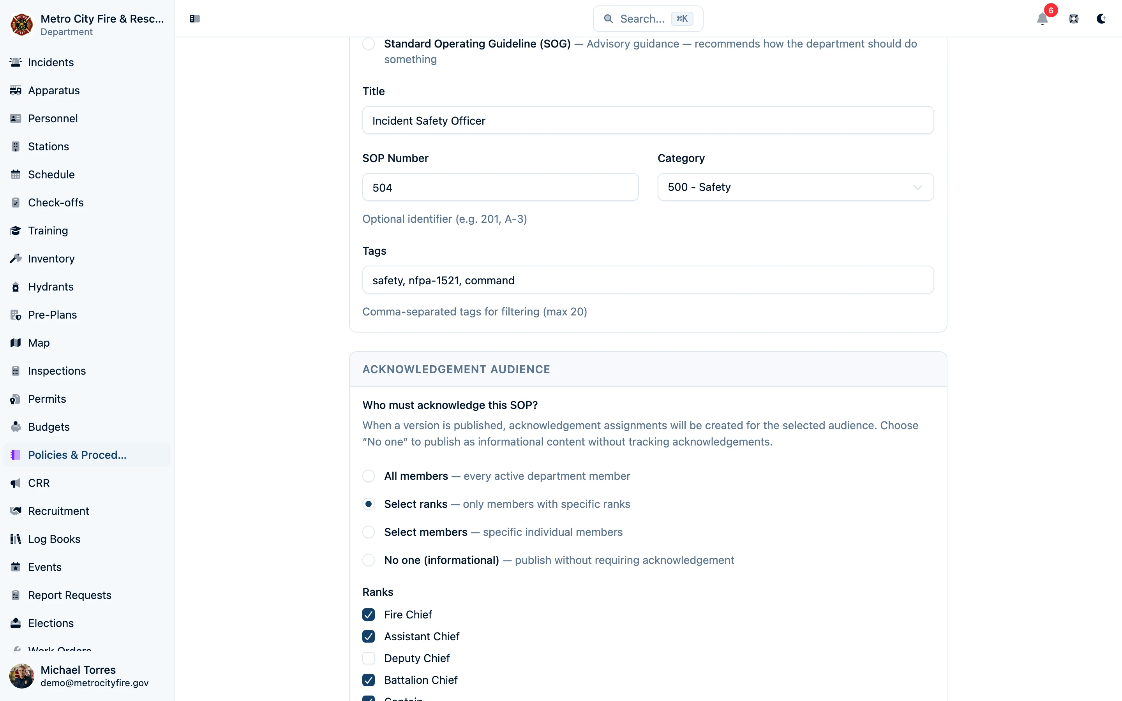This screenshot has height=701, width=1122.
Task: Toggle the sidebar collapse icon
Action: 195,19
